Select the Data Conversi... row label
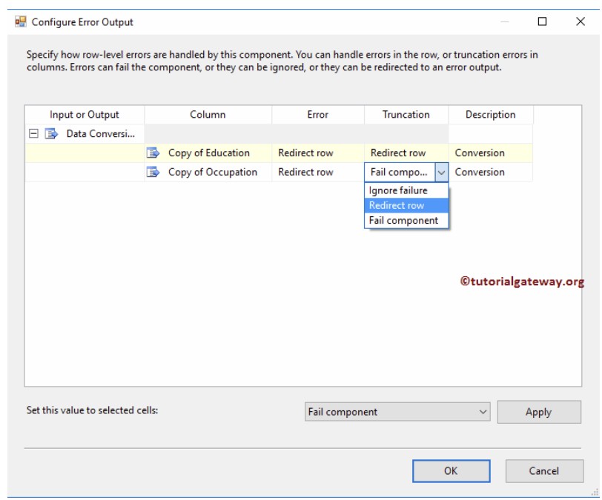Image resolution: width=602 pixels, height=500 pixels. pos(101,134)
